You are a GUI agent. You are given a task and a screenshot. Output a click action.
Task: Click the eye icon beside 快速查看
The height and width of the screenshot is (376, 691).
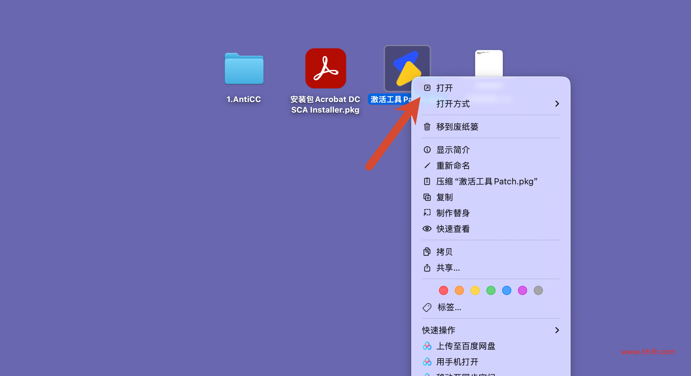click(427, 229)
